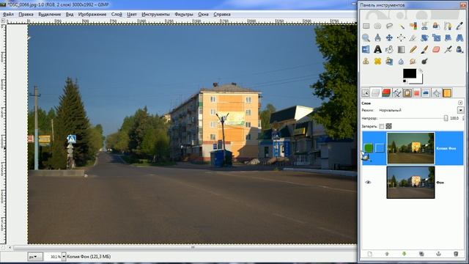Select the Rectangle Select tool

point(366,26)
